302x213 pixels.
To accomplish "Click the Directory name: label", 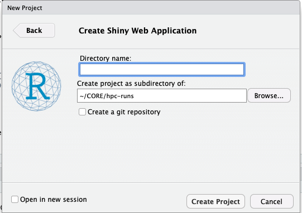I will click(x=106, y=59).
